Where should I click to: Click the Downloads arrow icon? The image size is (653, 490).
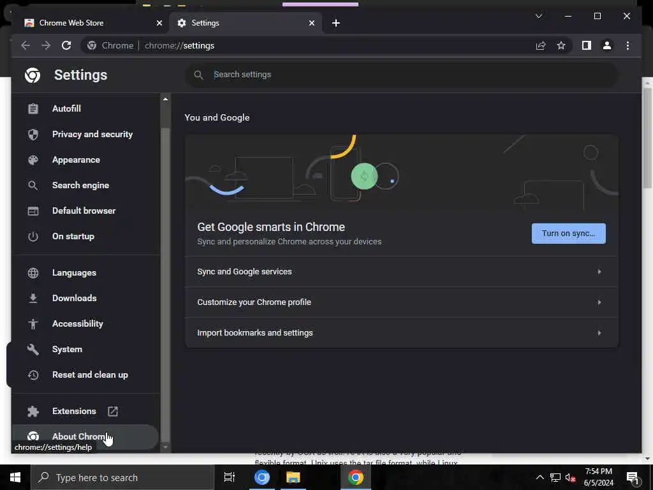coord(33,299)
